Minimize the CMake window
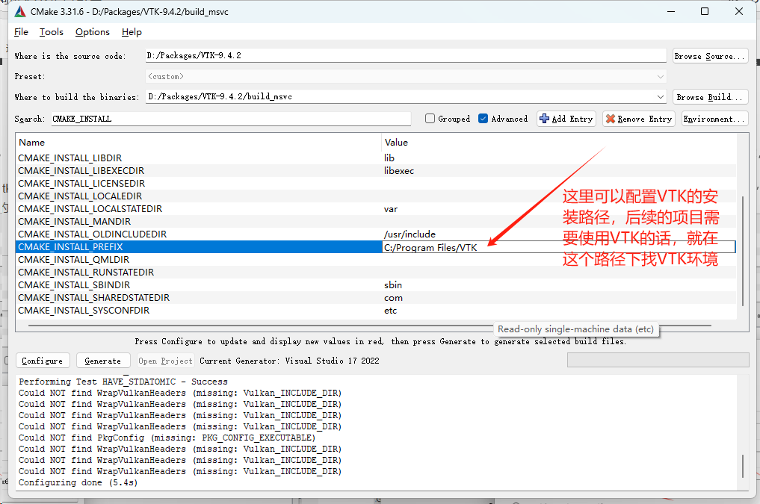 point(671,12)
